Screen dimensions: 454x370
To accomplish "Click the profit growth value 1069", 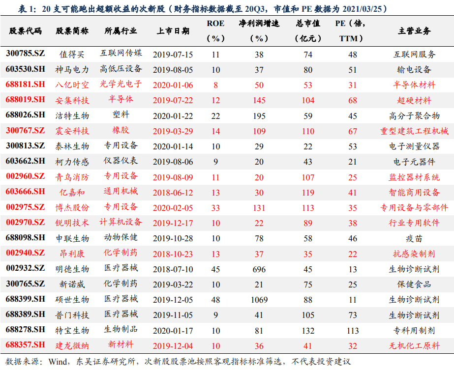I will [x=259, y=300].
